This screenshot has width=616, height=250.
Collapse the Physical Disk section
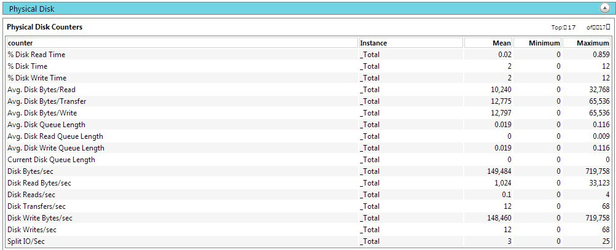coord(604,8)
